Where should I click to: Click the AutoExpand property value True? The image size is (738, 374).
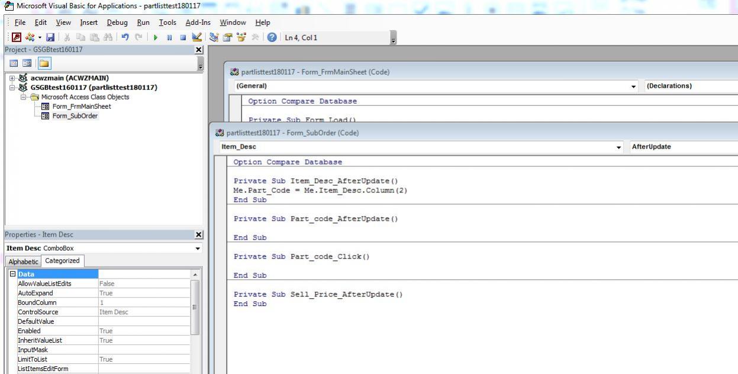144,293
